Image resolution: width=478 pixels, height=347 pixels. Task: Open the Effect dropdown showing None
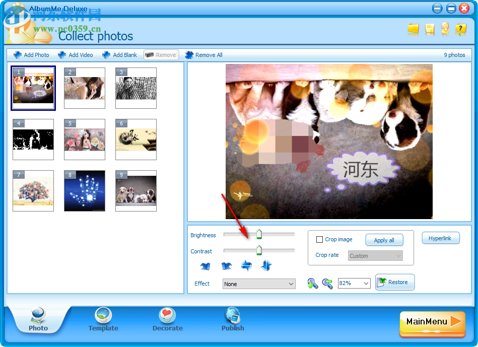tap(258, 284)
